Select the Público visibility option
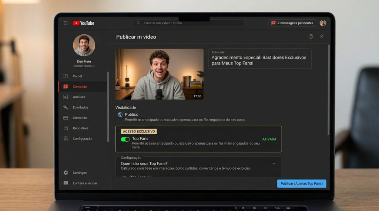Viewport: 379px width, 211px height. click(x=131, y=115)
